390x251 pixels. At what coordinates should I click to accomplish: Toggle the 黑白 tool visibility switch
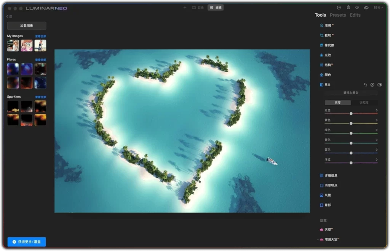[x=380, y=85]
